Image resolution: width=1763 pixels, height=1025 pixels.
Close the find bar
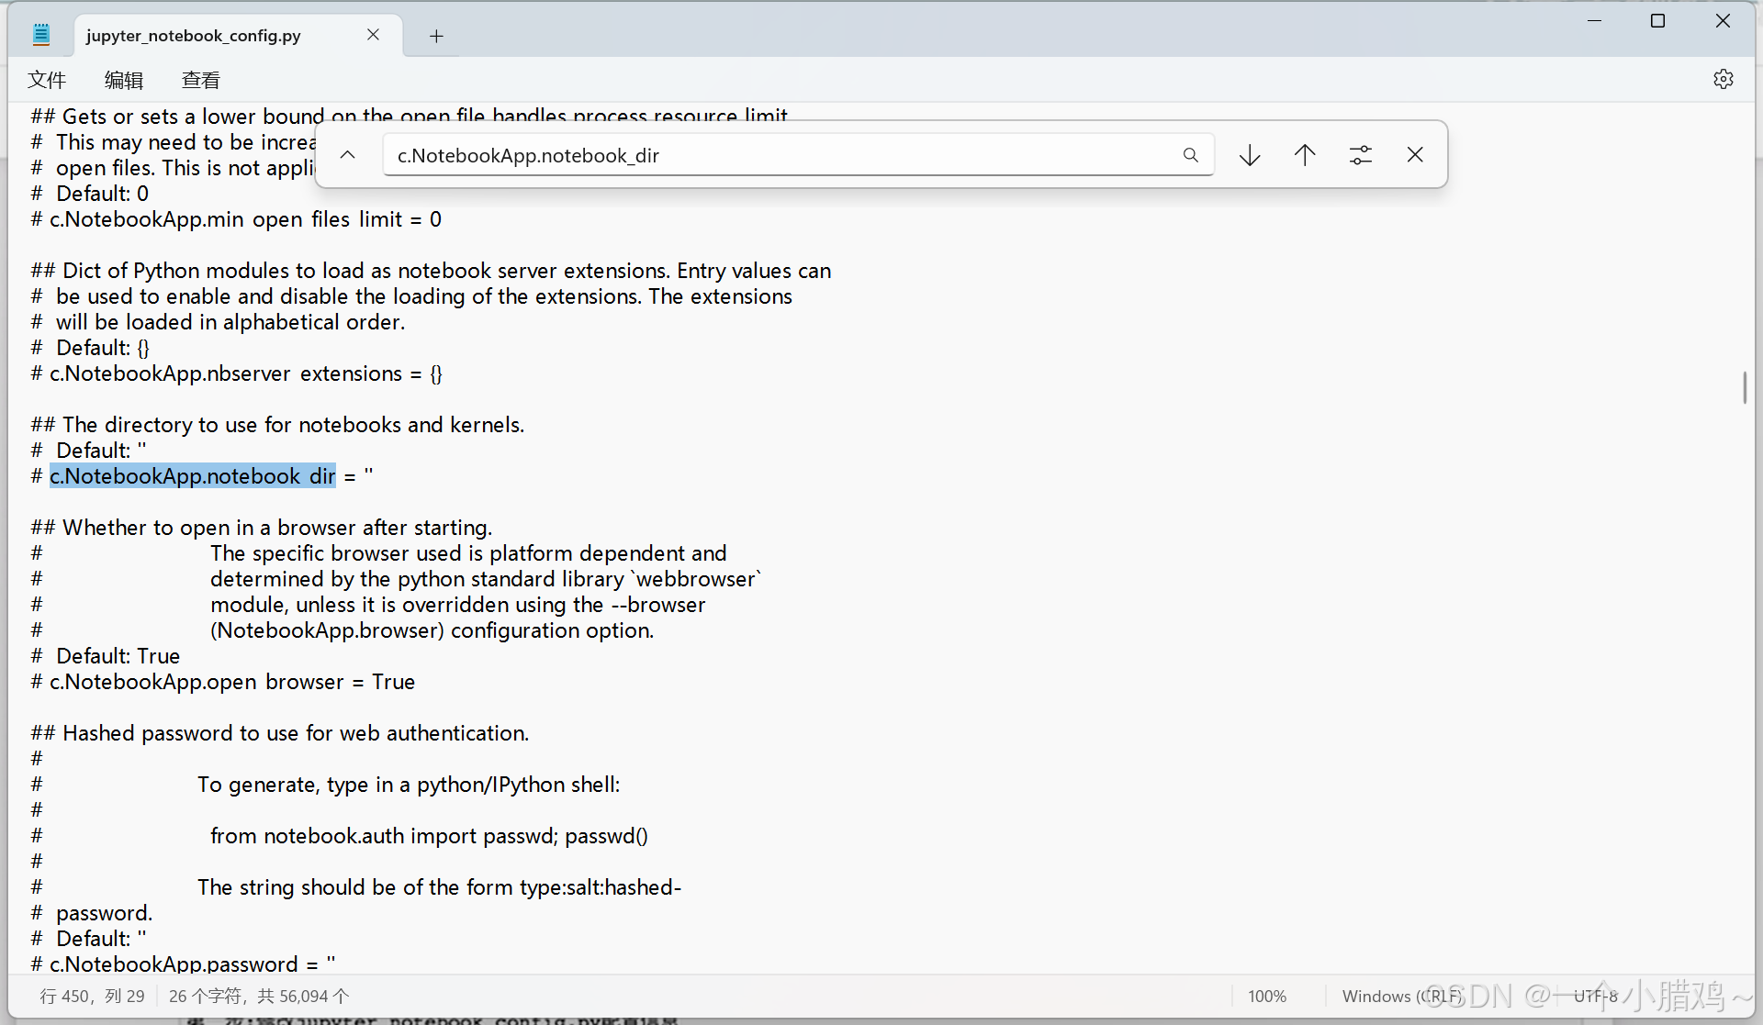1415,155
